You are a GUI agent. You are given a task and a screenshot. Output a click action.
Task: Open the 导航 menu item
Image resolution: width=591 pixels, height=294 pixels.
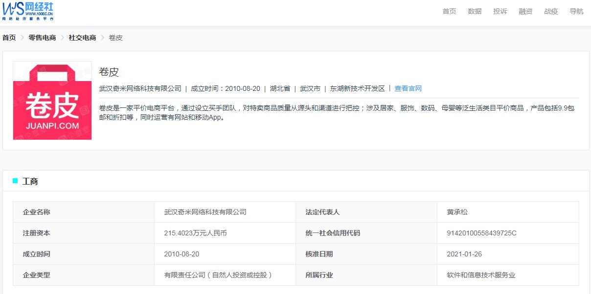point(577,11)
